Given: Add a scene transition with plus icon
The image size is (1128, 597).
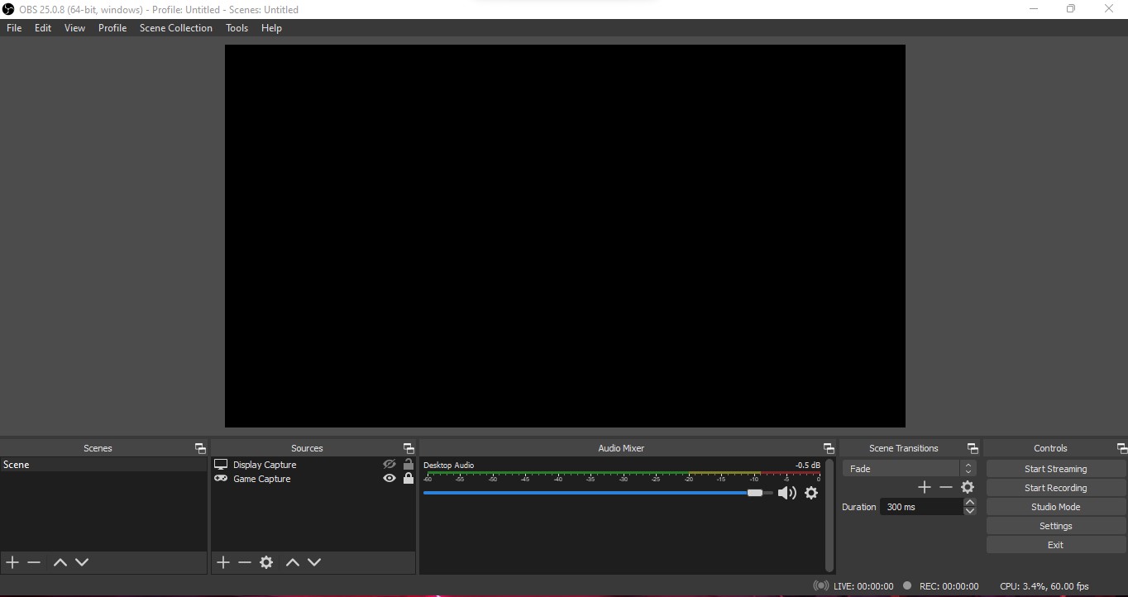Looking at the screenshot, I should pos(925,488).
